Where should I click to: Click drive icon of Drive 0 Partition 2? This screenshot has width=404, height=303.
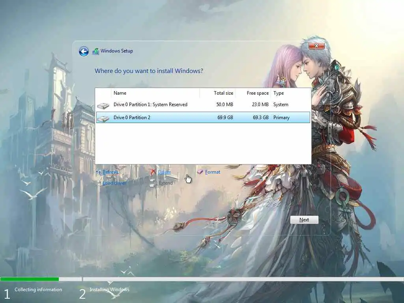point(103,118)
